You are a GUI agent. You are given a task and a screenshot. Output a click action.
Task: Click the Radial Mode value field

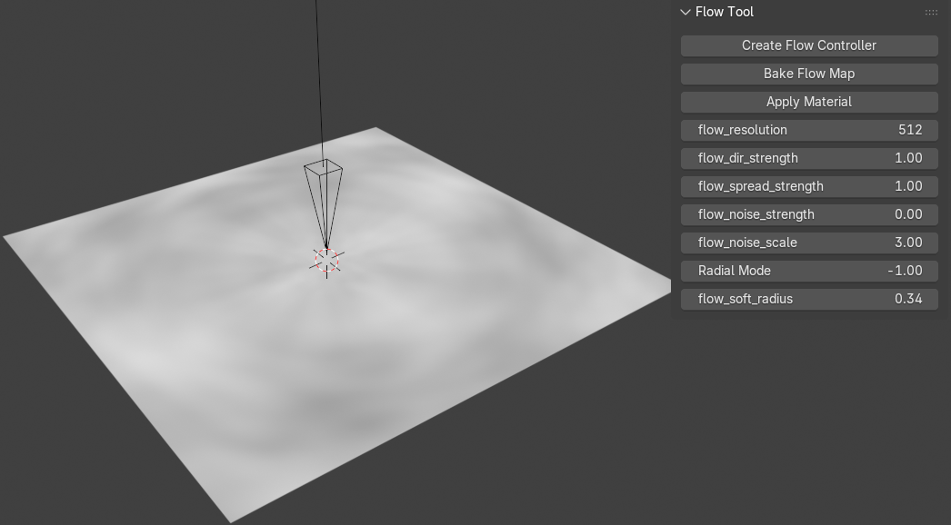808,271
